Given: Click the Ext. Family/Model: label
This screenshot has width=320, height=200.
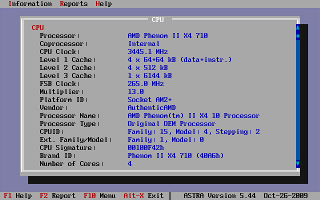Looking at the screenshot, I should (75, 139).
